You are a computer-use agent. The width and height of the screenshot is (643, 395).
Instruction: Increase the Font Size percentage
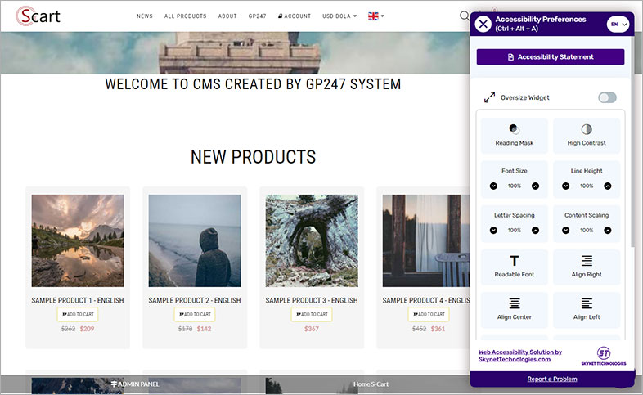pyautogui.click(x=536, y=186)
